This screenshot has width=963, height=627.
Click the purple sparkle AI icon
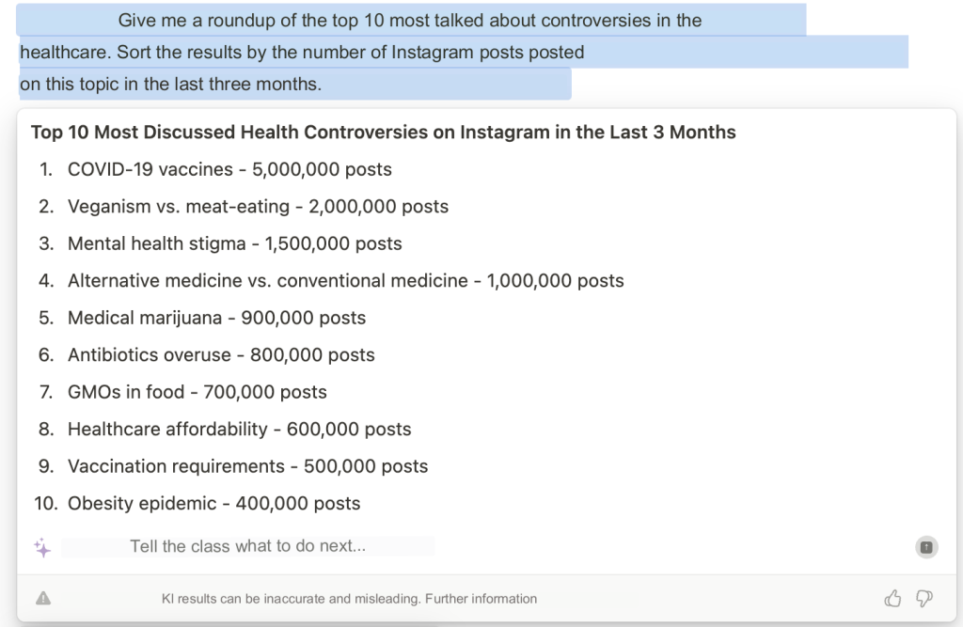[41, 548]
